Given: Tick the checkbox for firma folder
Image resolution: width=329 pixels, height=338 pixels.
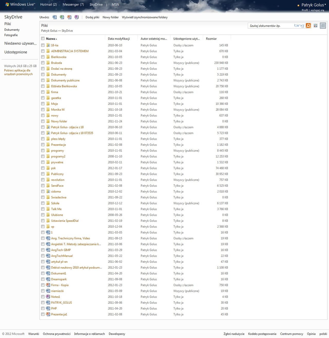Looking at the screenshot, I should (43, 92).
